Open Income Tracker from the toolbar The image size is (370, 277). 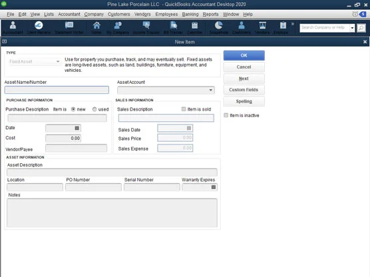click(x=146, y=27)
